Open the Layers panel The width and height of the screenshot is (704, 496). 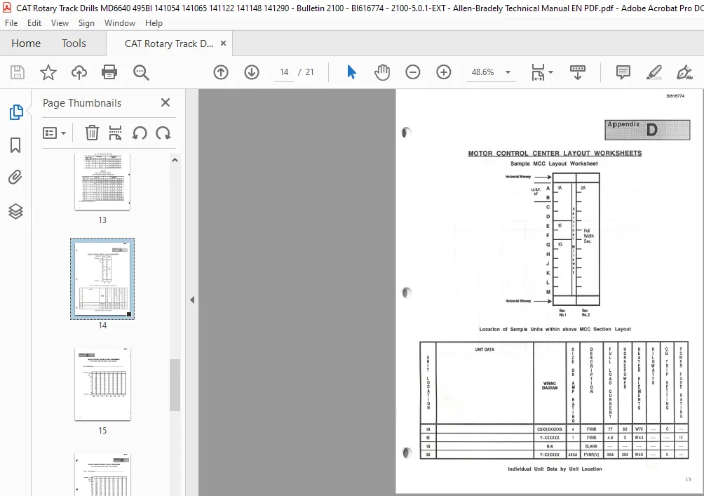coord(15,211)
